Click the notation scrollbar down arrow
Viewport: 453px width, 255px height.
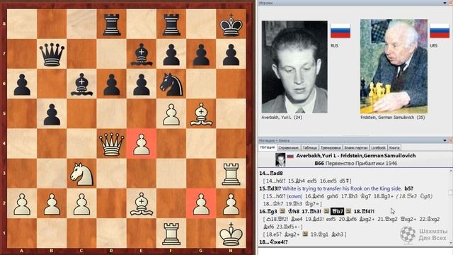pyautogui.click(x=451, y=244)
